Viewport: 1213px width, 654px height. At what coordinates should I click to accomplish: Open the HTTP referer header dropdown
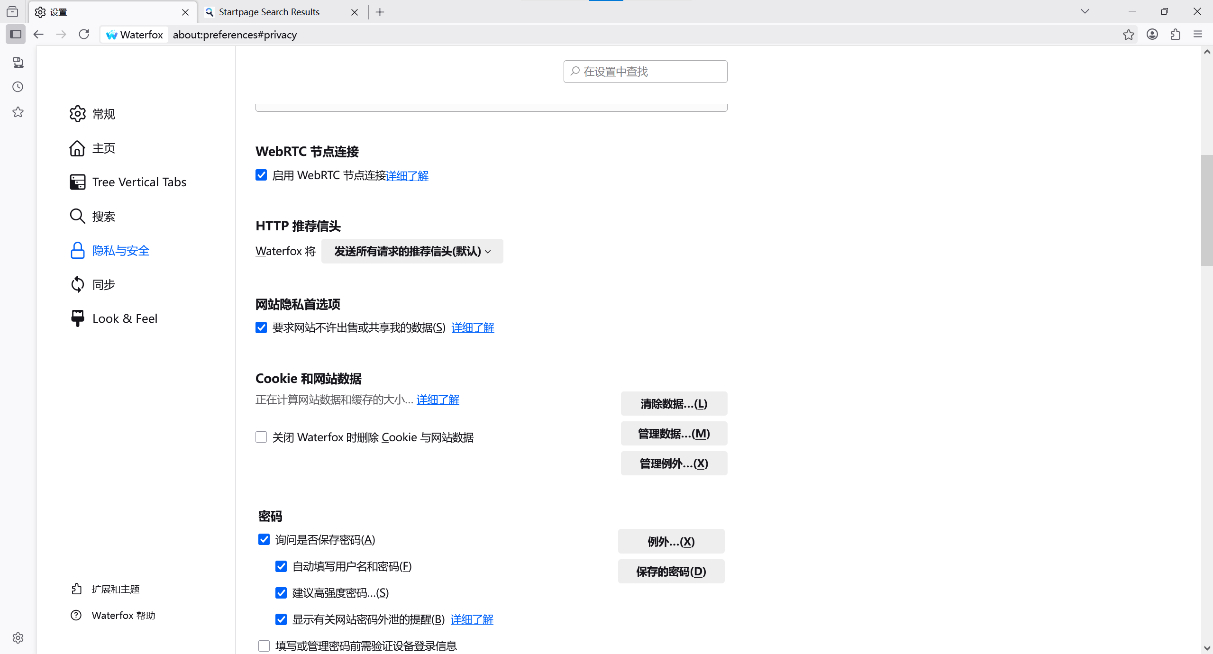click(412, 251)
